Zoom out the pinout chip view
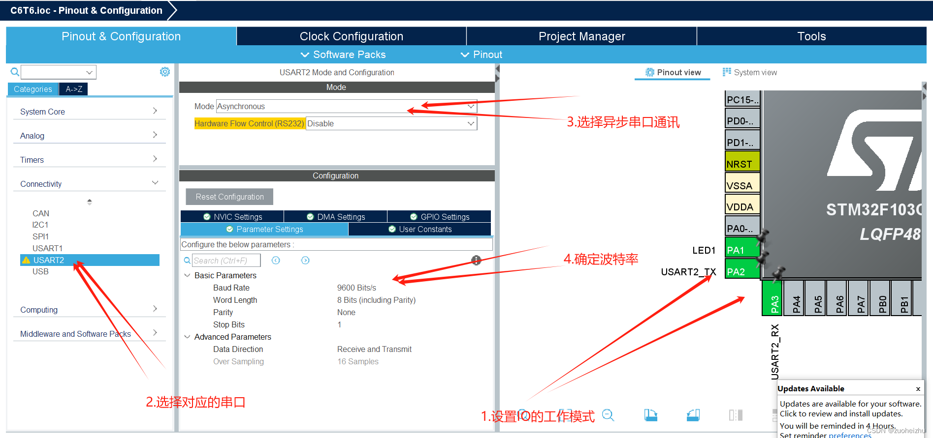 (608, 415)
